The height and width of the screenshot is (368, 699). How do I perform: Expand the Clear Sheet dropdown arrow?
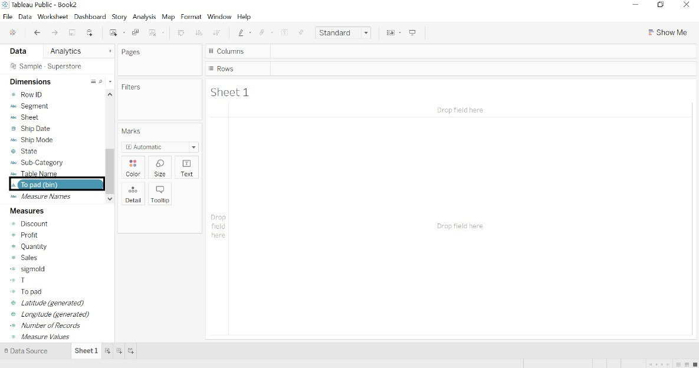163,32
